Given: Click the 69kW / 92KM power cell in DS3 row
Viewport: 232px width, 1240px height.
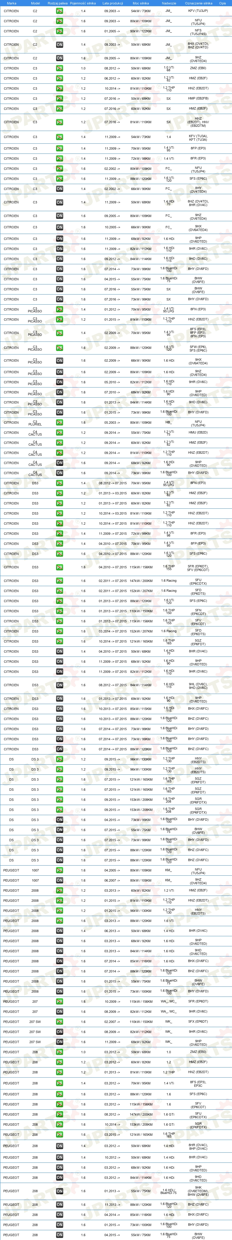Looking at the screenshot, I should click(141, 698).
